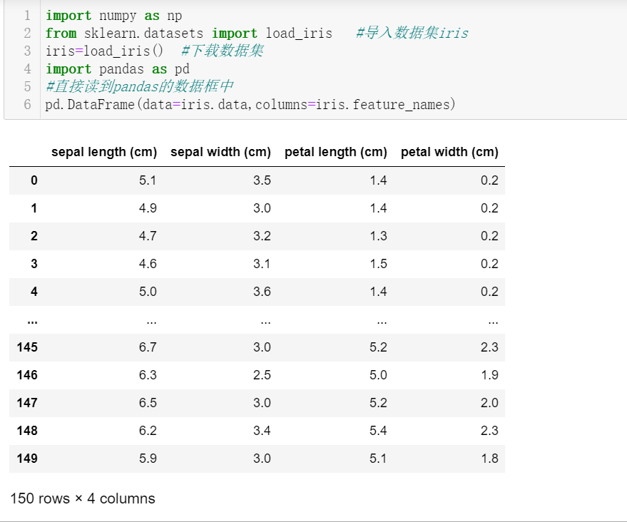Click sepal width value 2.5 in row 146
This screenshot has width=627, height=522.
(x=262, y=375)
